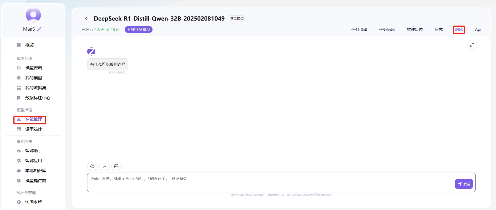Click the 预设提示词 label

pos(117,73)
